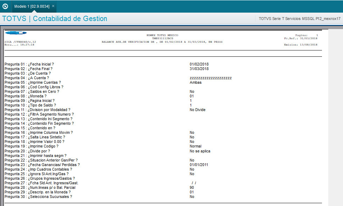The height and width of the screenshot is (206, 343).
Task: Click the No value for Selecciona Sucursales
Action: (x=192, y=197)
